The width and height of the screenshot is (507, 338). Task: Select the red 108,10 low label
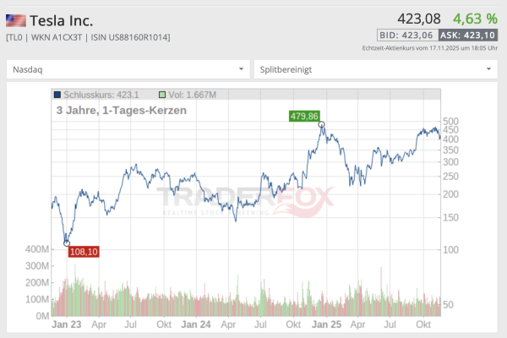[x=84, y=252]
